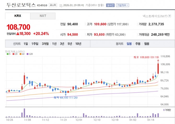Select the 주봉 weekly candle chart
Screen dimensions: 175x124
point(138,44)
